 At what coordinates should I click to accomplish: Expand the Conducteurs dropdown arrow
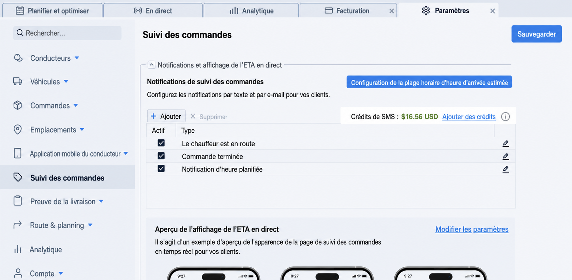coord(77,58)
